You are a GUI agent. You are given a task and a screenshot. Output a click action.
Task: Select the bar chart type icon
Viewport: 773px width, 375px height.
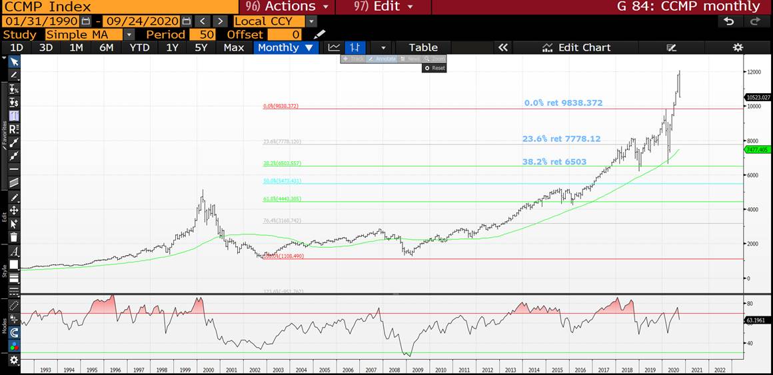point(355,47)
